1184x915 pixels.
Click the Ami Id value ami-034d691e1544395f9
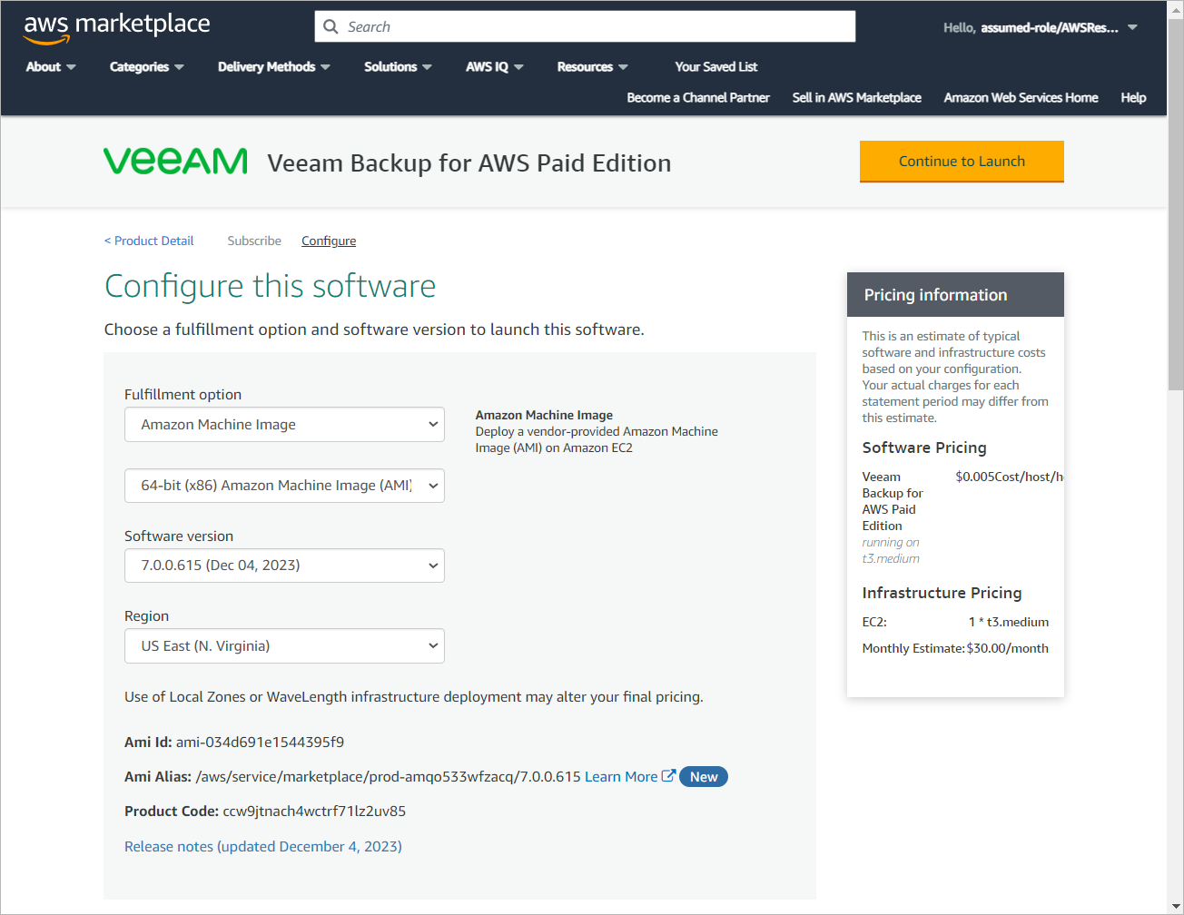pos(260,743)
